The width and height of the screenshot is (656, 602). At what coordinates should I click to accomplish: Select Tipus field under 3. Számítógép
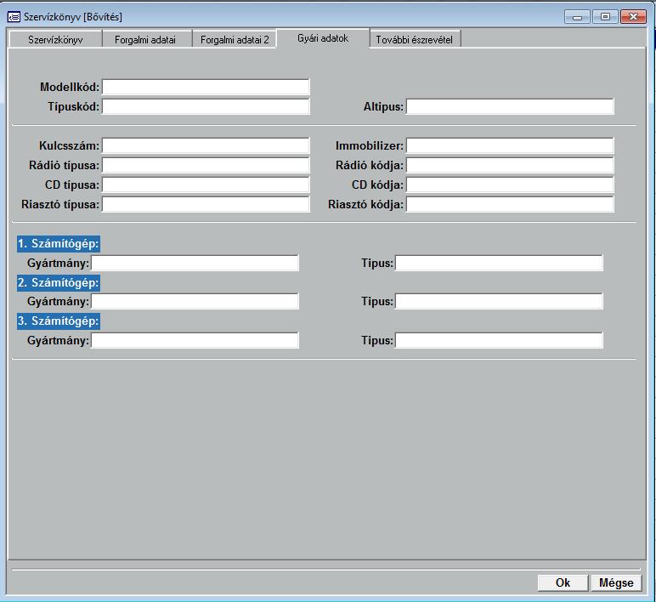(499, 340)
